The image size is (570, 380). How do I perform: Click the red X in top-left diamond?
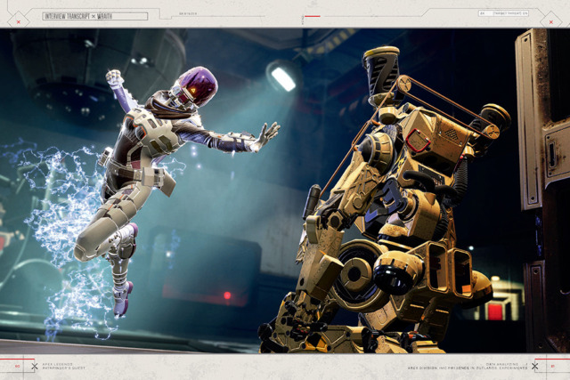(19, 22)
